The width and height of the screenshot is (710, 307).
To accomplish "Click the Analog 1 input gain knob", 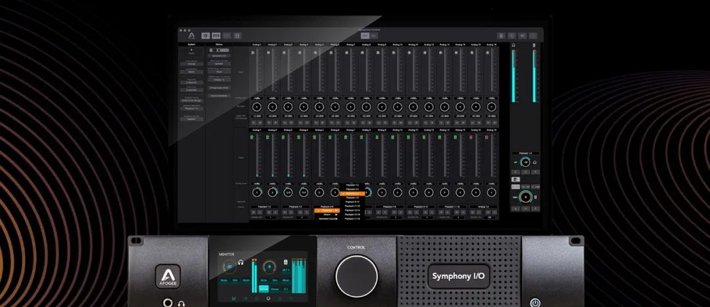I will (256, 106).
